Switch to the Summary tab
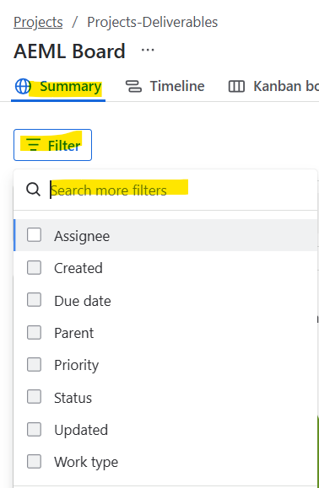This screenshot has width=319, height=488. coord(58,87)
